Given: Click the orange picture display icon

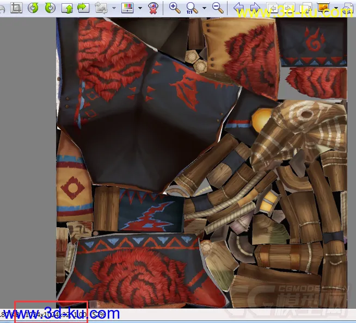Looking at the screenshot, I should coord(324,8).
